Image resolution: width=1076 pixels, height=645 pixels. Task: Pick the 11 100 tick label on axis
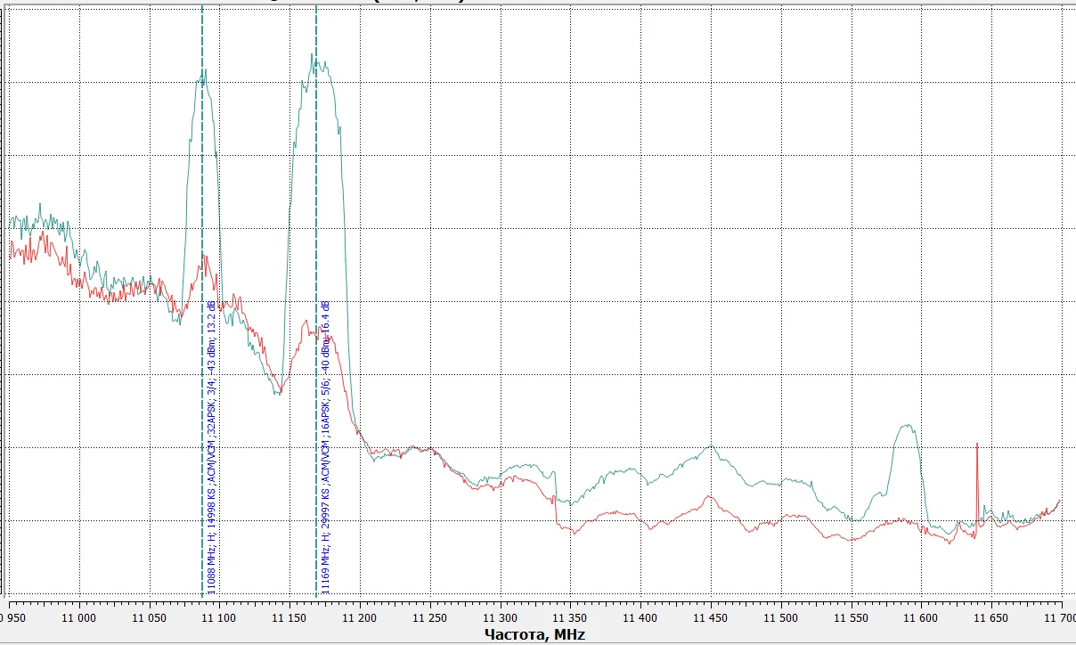(x=220, y=616)
